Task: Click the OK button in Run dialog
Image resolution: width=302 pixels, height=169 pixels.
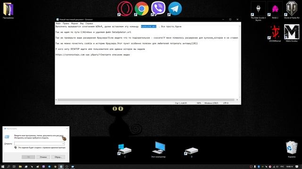Action: (28, 157)
